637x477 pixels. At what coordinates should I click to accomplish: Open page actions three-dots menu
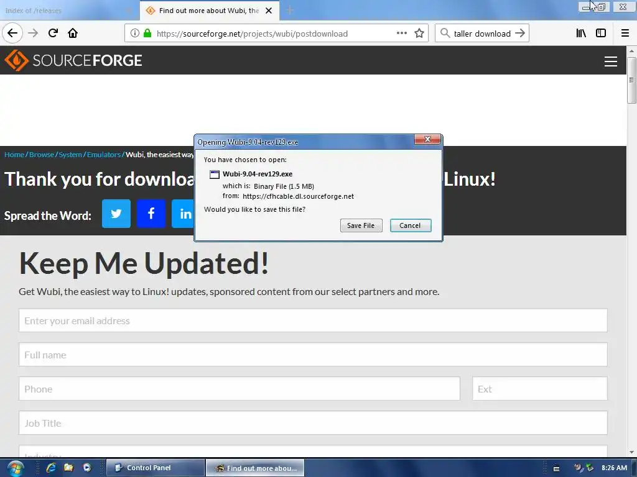pos(401,34)
